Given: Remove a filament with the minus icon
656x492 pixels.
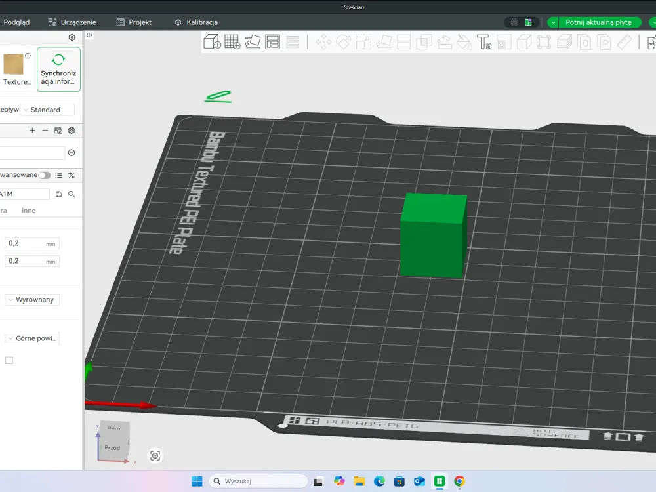Looking at the screenshot, I should [45, 131].
